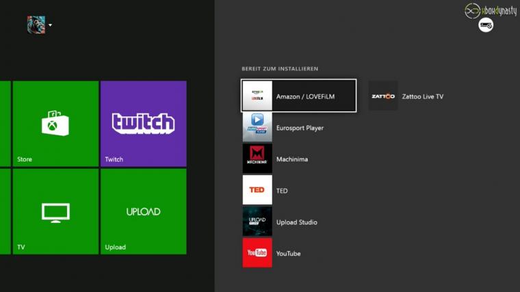Click the TED app icon

pos(257,190)
